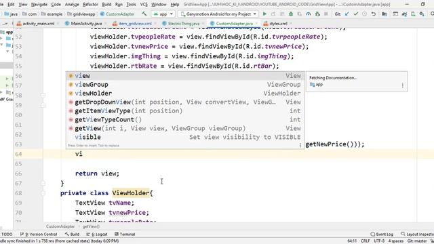The height and width of the screenshot is (244, 434).
Task: Click the Git update project arrow
Action: coord(347,14)
